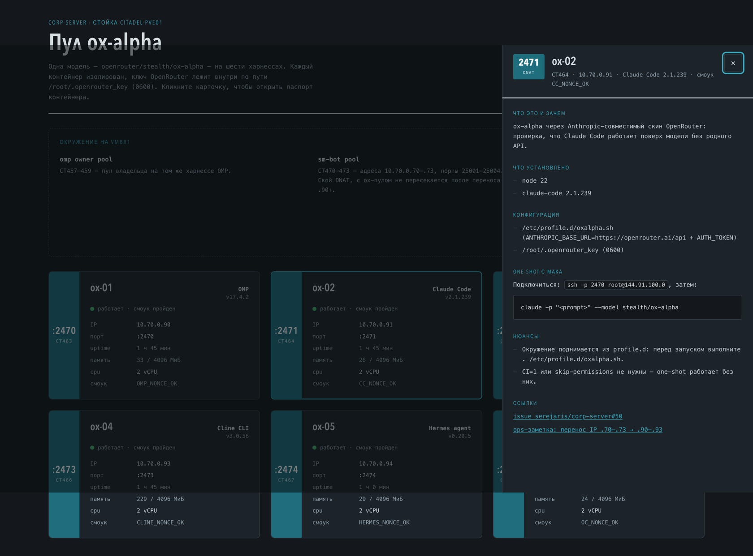Click the claude -p prompt command block
This screenshot has height=556, width=753.
pyautogui.click(x=627, y=307)
